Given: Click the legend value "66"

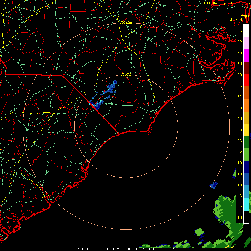Looking at the screenshot, I should coord(240,31).
